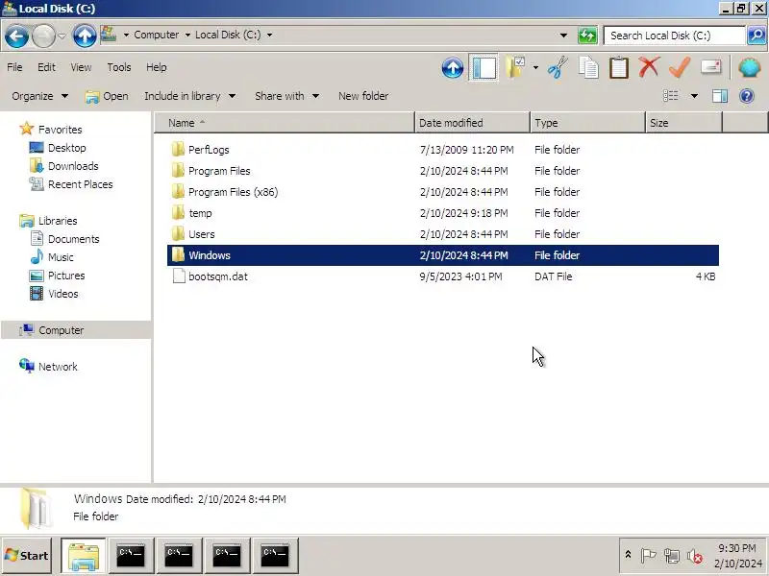Expand the arrow after Local Disk (C:) in path
This screenshot has width=769, height=576.
click(269, 36)
